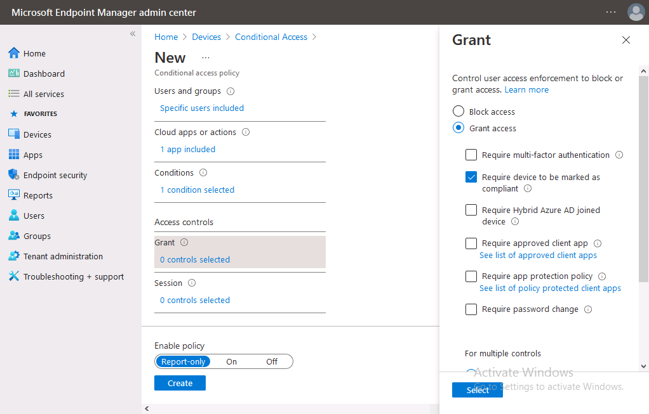649x414 pixels.
Task: Check Require app protection policy
Action: [x=471, y=276]
